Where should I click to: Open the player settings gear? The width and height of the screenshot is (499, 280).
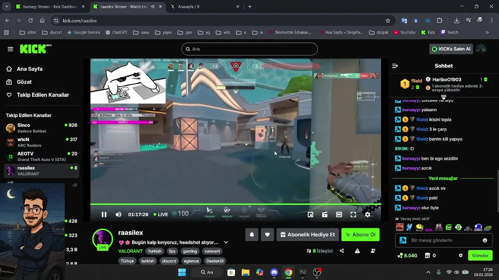[367, 214]
